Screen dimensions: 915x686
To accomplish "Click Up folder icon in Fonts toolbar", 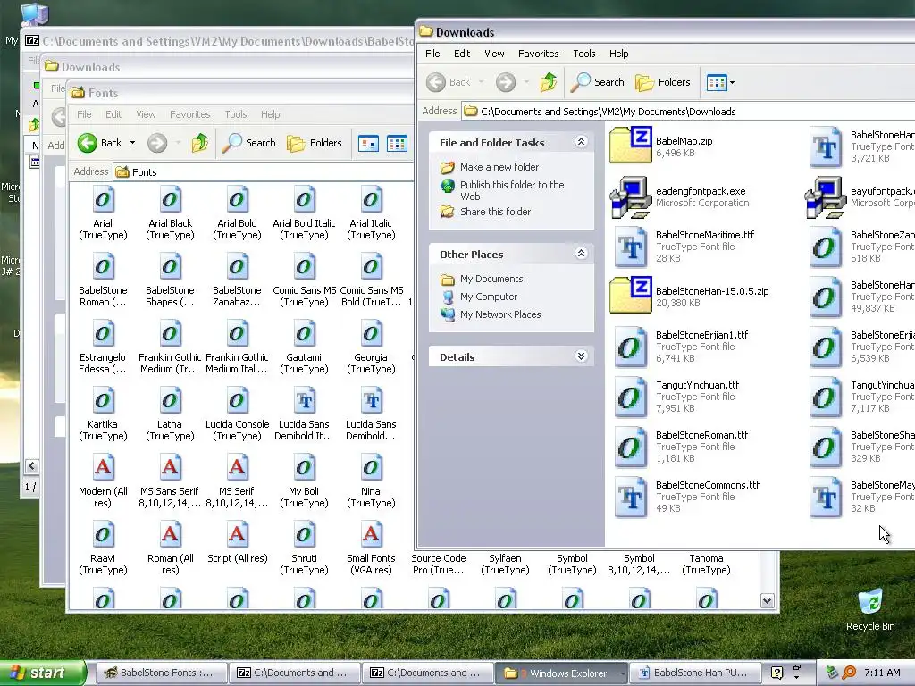I will (x=199, y=143).
